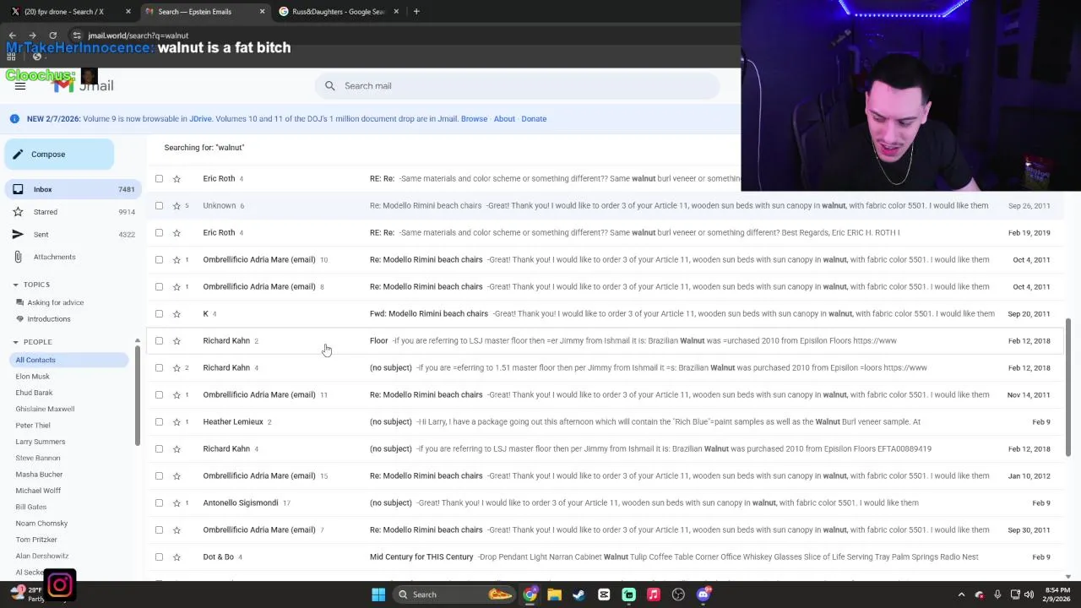Reload the page with the refresh icon
Image resolution: width=1081 pixels, height=608 pixels.
pos(52,35)
